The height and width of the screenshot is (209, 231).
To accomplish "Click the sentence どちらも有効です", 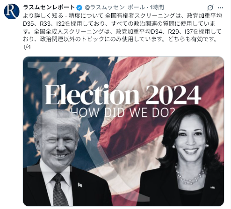I will pyautogui.click(x=193, y=39).
